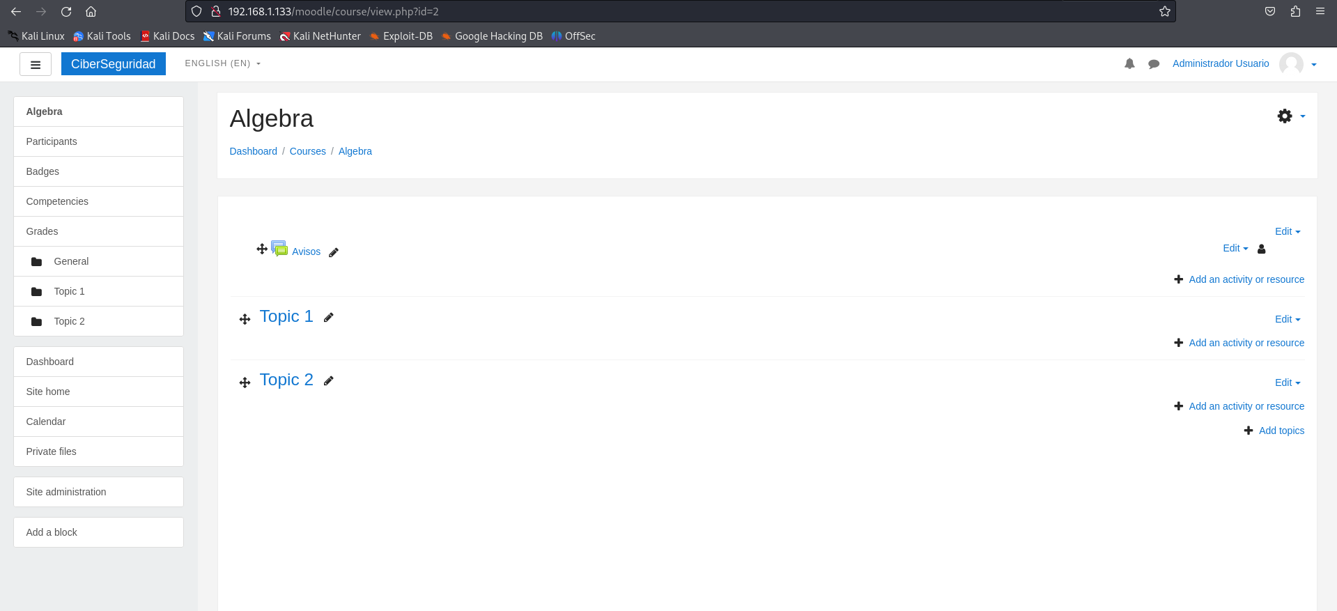The image size is (1337, 611).
Task: Add an activity or resource under Topic 1
Action: 1246,343
